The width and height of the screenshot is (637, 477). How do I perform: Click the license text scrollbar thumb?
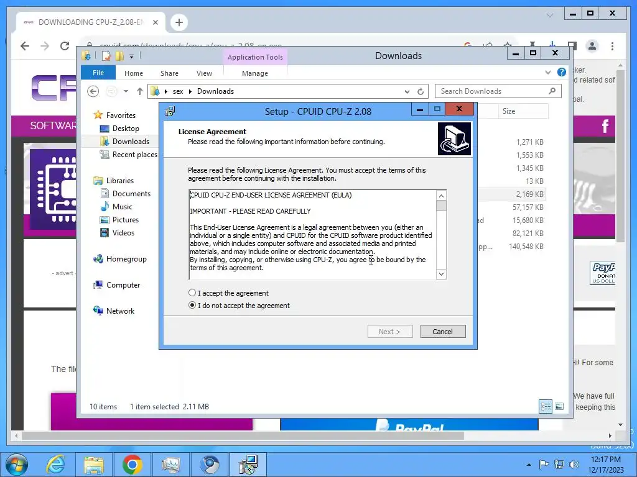[441, 206]
